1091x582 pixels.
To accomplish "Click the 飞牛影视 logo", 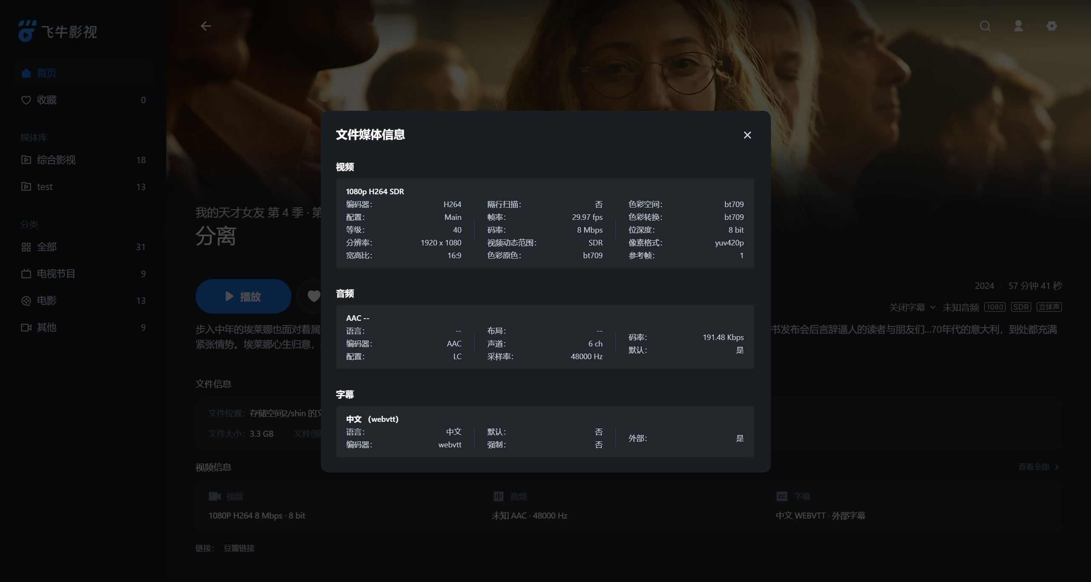I will pyautogui.click(x=58, y=31).
